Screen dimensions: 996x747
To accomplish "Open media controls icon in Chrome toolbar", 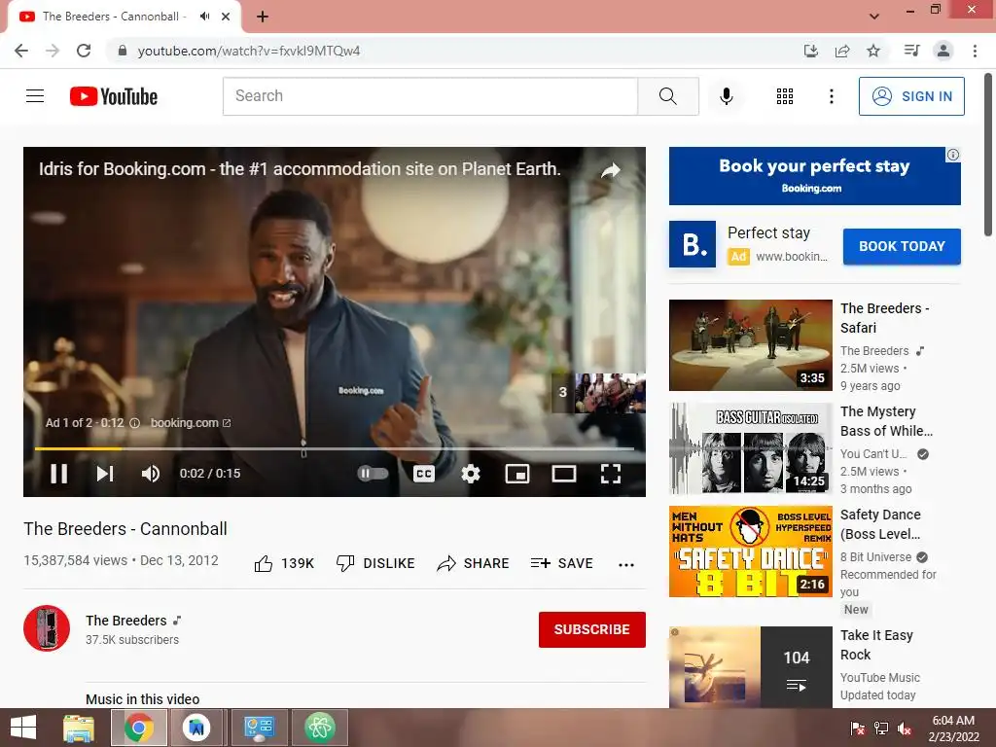I will 911,51.
